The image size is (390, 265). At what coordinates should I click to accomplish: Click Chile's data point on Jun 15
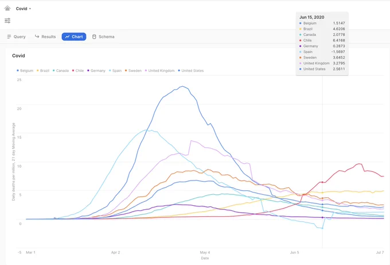pyautogui.click(x=322, y=182)
